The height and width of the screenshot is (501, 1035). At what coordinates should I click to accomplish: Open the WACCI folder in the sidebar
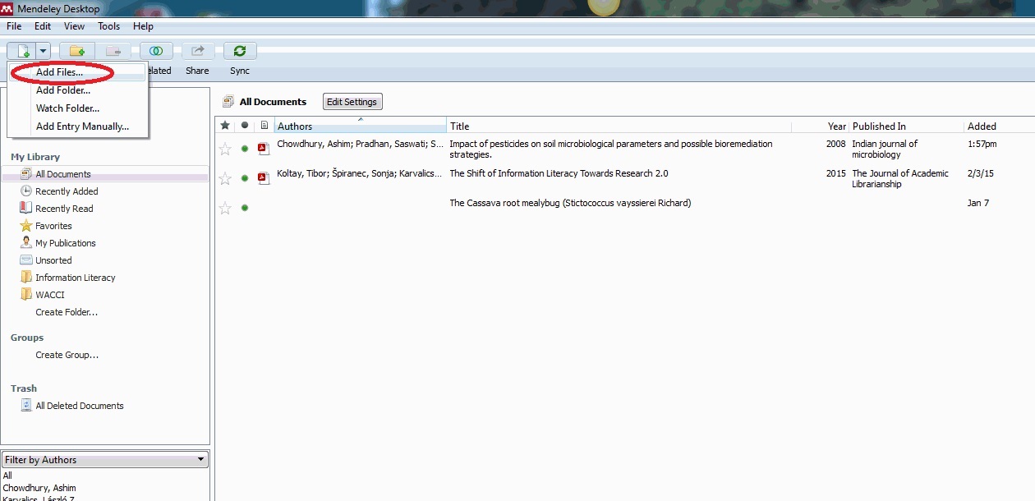click(49, 294)
